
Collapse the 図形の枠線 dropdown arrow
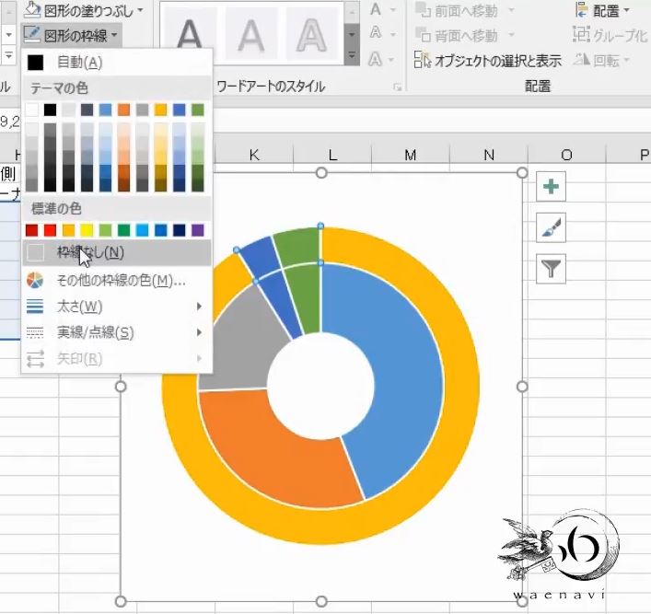[x=114, y=36]
